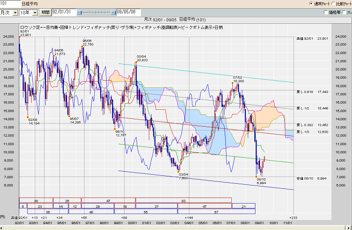This screenshot has width=352, height=230.
Task: Click the 戻し 0.618 retracement label
Action: [x=305, y=92]
